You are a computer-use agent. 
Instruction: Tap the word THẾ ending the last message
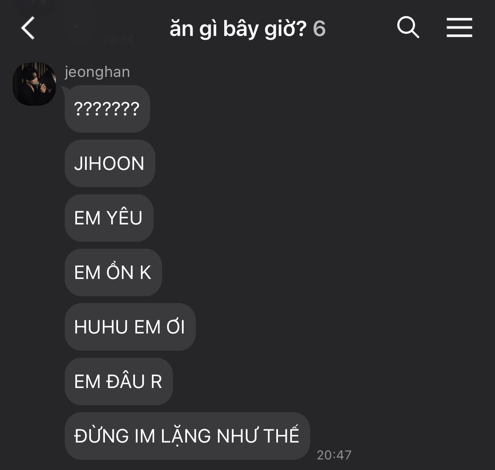[x=281, y=435]
